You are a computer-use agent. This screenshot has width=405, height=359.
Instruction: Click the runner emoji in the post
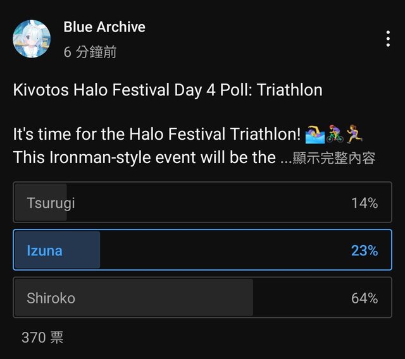354,134
